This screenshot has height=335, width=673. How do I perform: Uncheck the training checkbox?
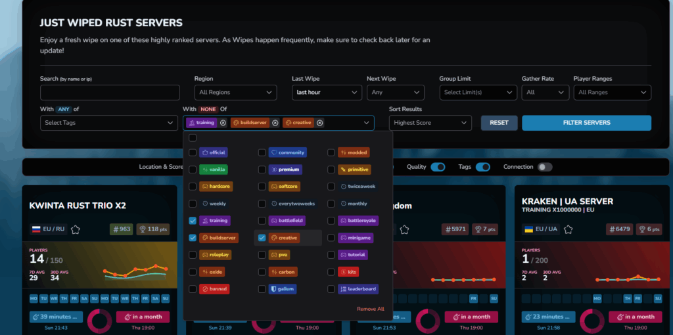pyautogui.click(x=193, y=221)
